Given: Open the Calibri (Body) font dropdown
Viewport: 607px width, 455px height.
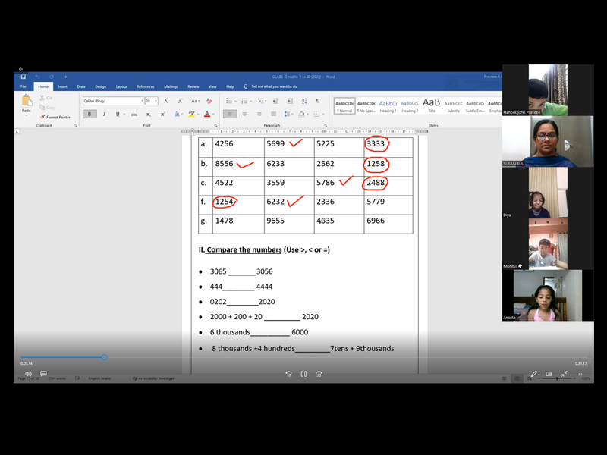Looking at the screenshot, I should click(x=142, y=101).
